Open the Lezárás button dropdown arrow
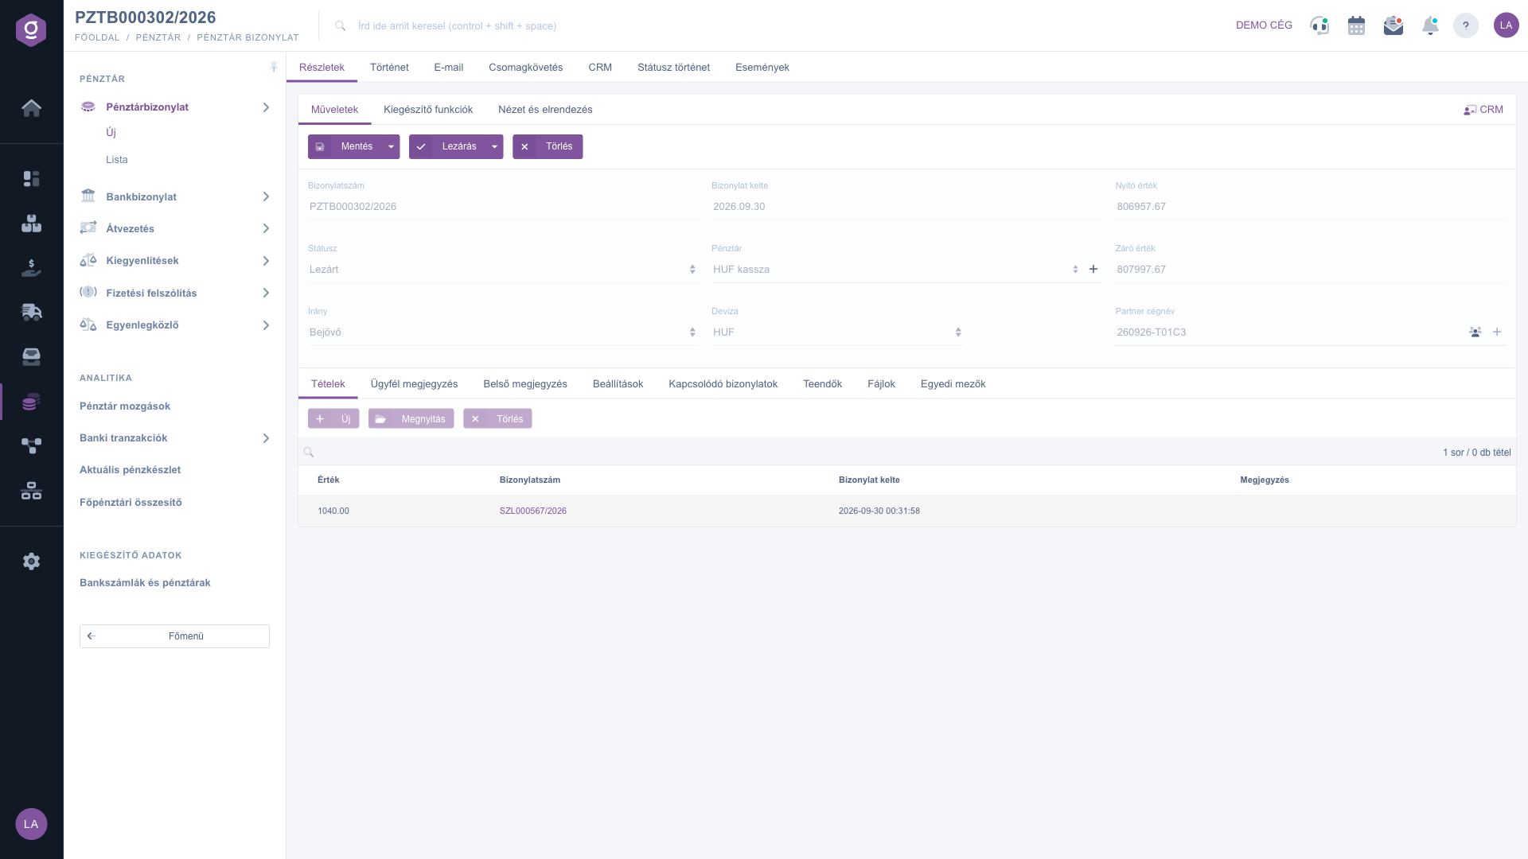The width and height of the screenshot is (1528, 859). pos(494,147)
